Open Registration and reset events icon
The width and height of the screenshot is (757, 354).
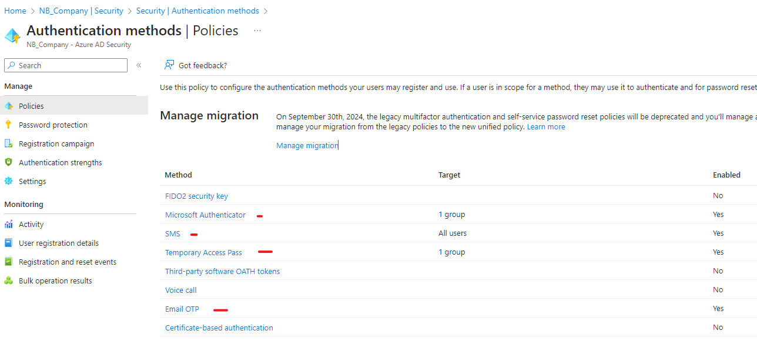tap(8, 261)
